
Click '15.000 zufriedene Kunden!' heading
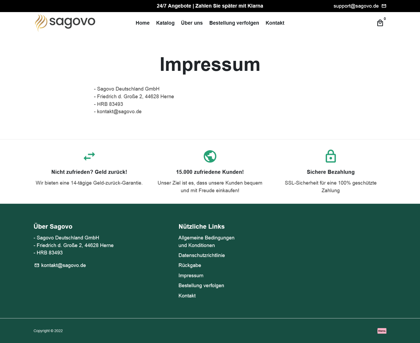[x=210, y=172]
